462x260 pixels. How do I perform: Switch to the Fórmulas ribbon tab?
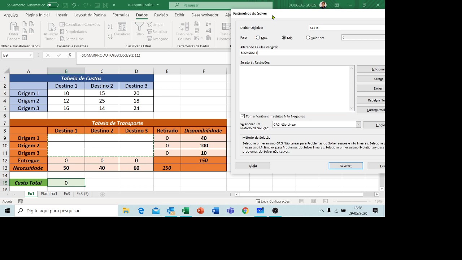(121, 15)
